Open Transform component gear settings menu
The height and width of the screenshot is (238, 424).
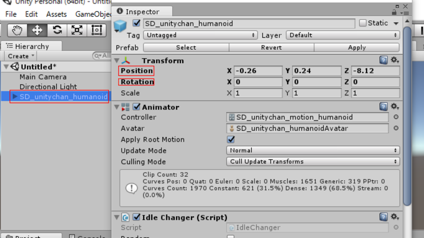click(x=395, y=60)
